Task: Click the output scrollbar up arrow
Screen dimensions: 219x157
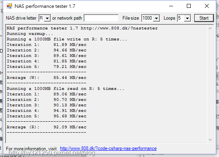Action: pyautogui.click(x=210, y=28)
